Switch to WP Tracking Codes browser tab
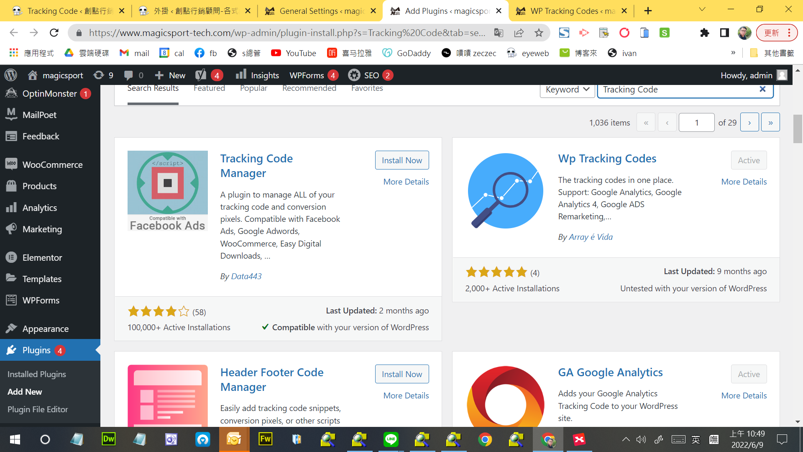The image size is (803, 452). pyautogui.click(x=571, y=11)
